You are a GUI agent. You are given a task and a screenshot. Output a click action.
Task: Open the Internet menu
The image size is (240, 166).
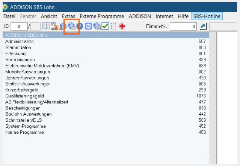point(165,16)
